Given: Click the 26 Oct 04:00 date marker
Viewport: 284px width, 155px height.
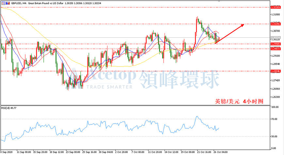Looking at the screenshot, I should click(x=220, y=152).
